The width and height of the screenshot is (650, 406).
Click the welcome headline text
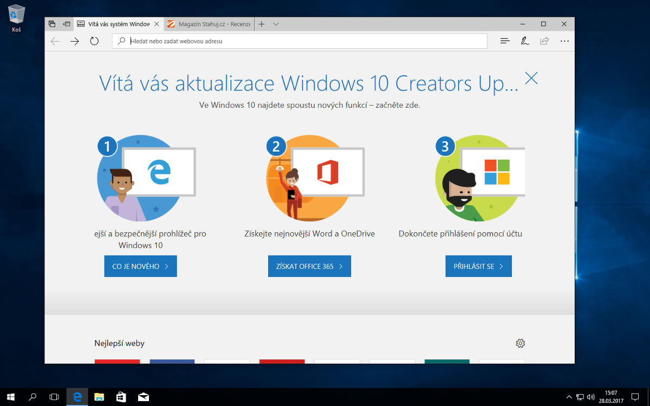(x=309, y=83)
